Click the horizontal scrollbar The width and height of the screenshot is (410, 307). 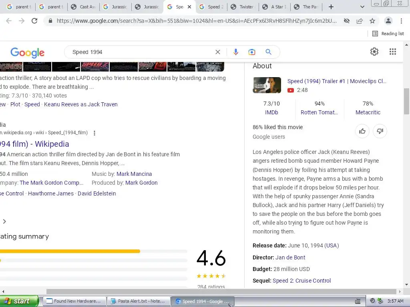click(x=221, y=291)
